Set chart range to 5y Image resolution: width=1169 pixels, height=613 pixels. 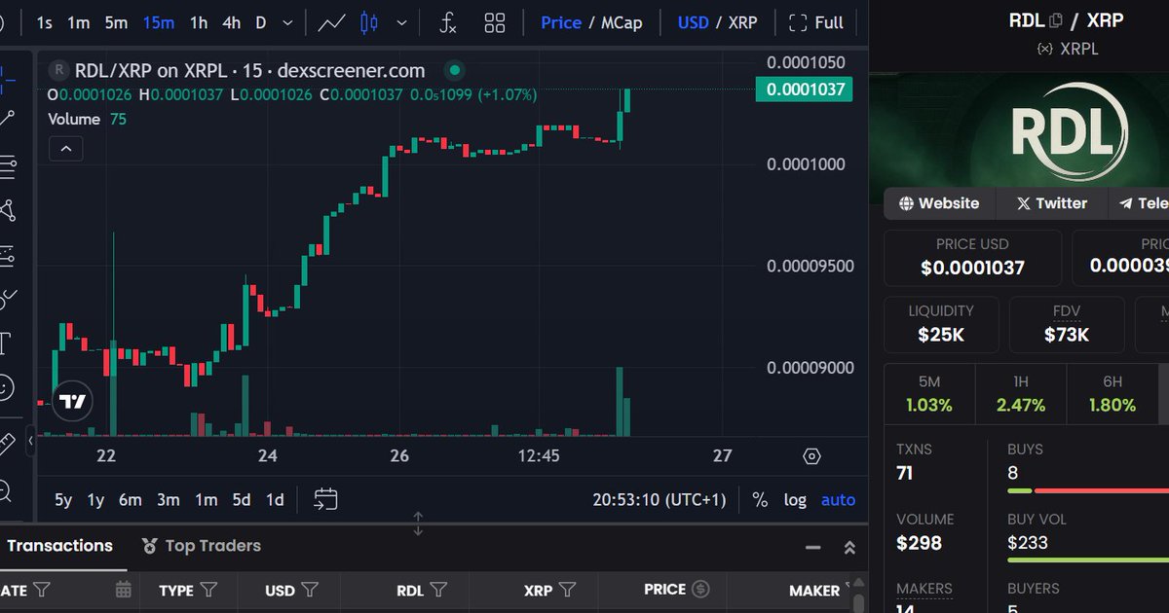click(62, 500)
